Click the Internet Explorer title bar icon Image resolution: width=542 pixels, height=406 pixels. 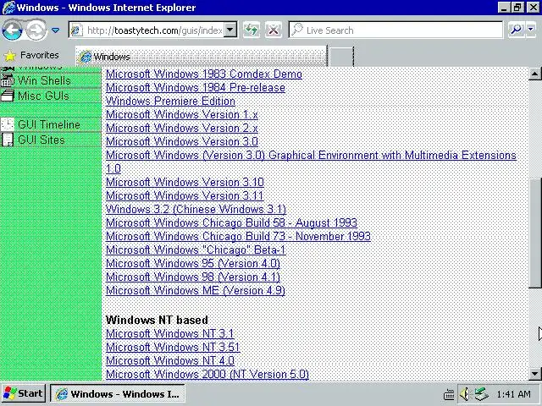point(8,8)
